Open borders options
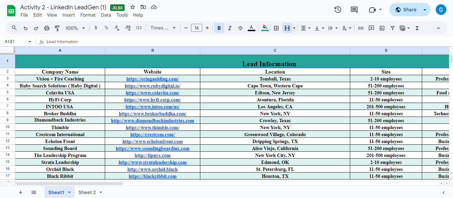453x198 pixels. click(276, 28)
